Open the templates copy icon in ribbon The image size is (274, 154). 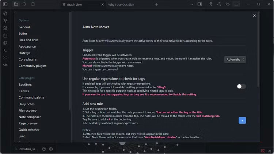tap(5, 43)
